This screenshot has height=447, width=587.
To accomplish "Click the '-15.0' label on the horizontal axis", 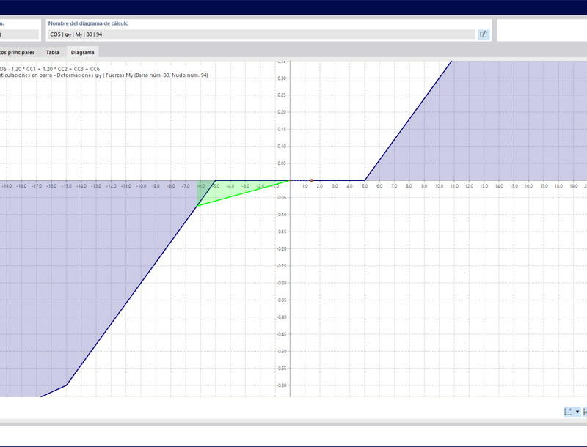I will (66, 185).
